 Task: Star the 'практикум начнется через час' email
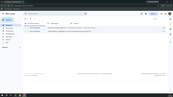coord(28,28)
